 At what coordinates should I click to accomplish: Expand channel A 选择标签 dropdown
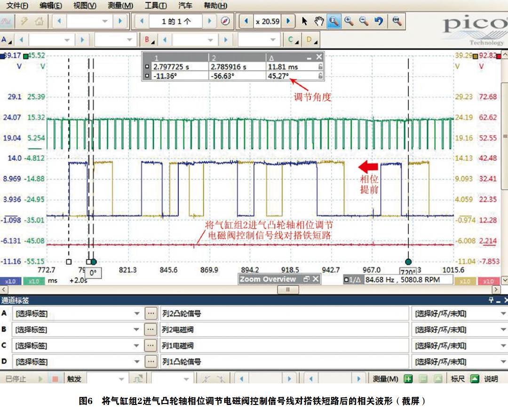point(137,314)
